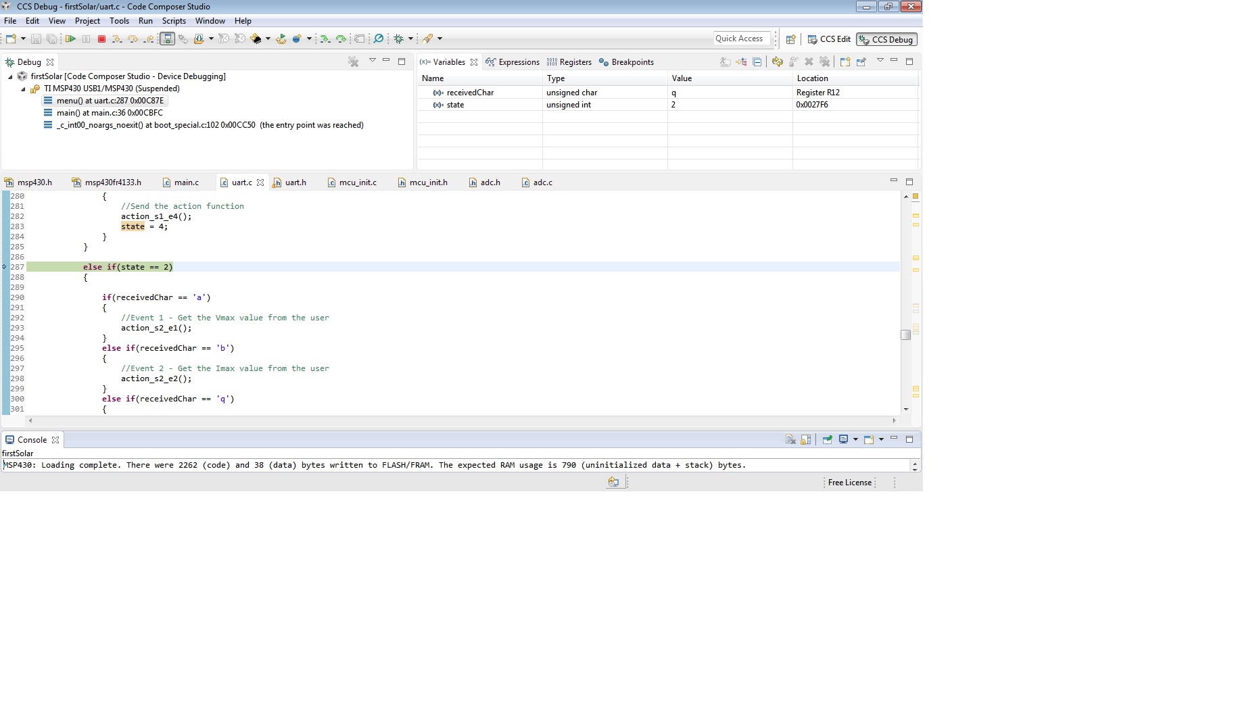Image resolution: width=1259 pixels, height=711 pixels.
Task: Click the Resume (green play) debug button
Action: [x=70, y=39]
